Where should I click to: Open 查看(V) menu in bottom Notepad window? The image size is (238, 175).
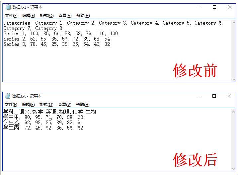point(64,105)
